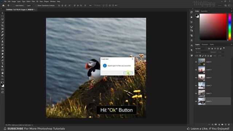
Task: Switch to the Channels tab
Action: pyautogui.click(x=205, y=44)
